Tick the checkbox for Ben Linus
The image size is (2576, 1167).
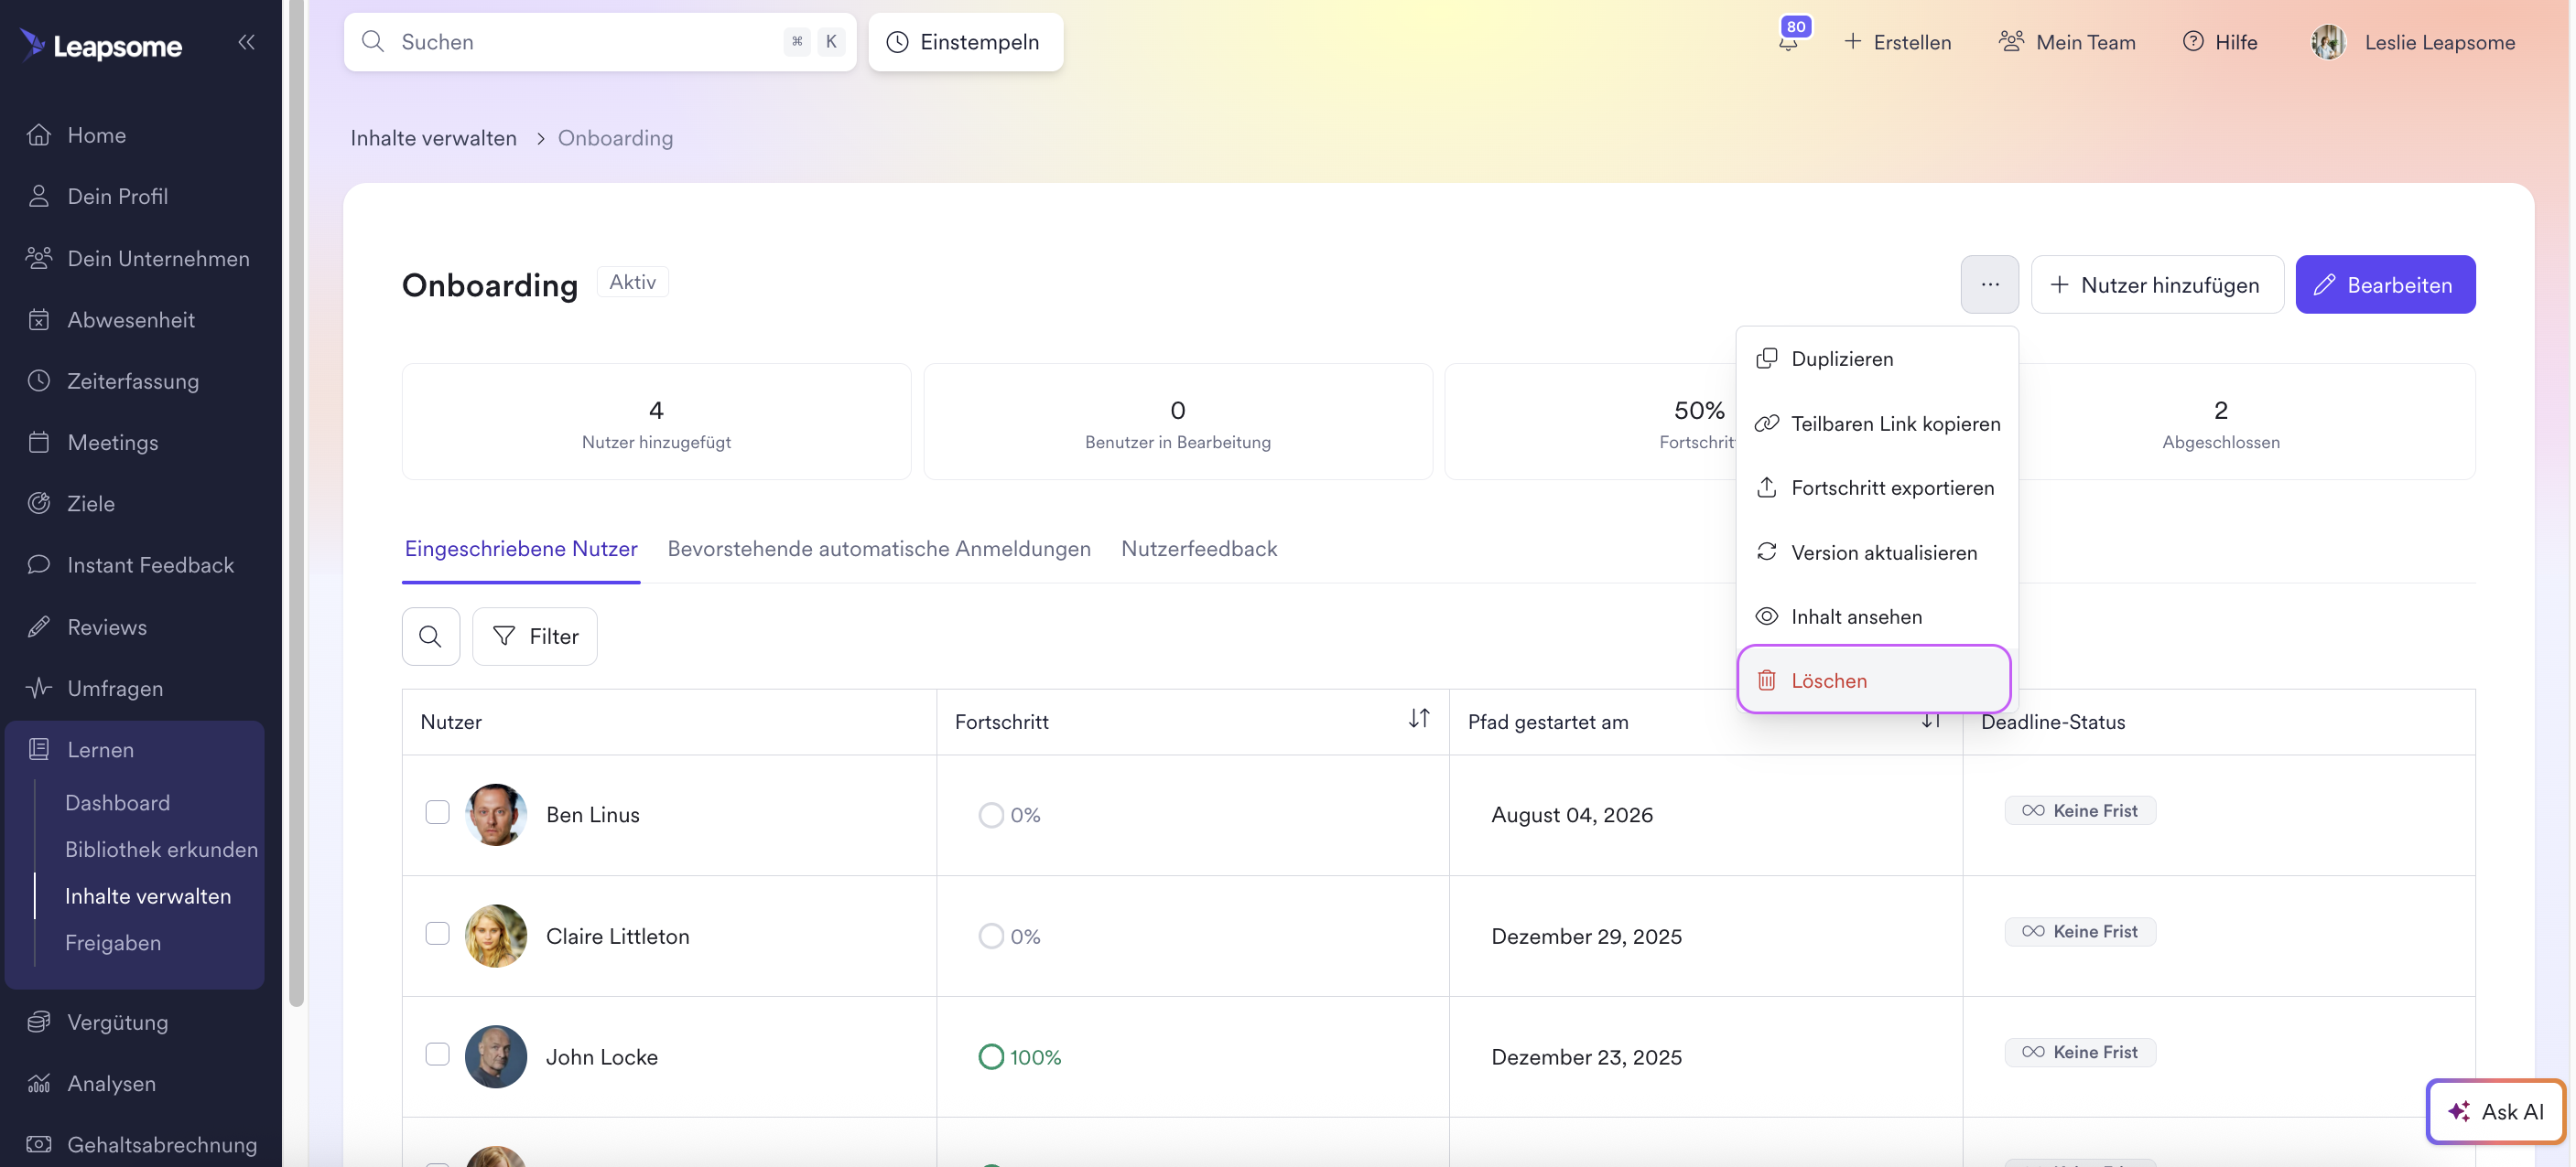[437, 812]
